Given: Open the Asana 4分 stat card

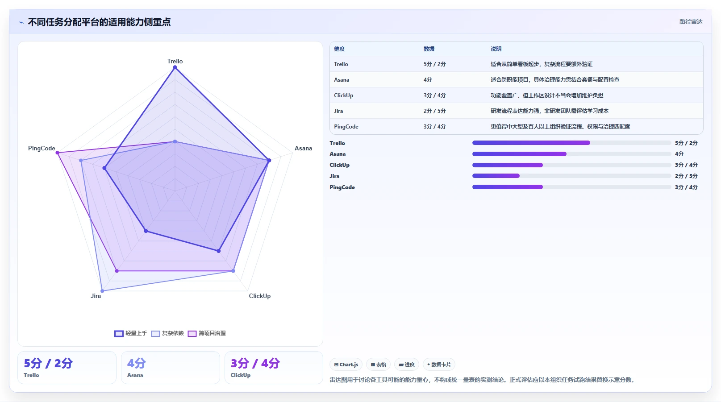Looking at the screenshot, I should [x=171, y=368].
